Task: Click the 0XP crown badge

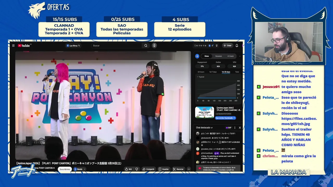Action: [x=228, y=128]
